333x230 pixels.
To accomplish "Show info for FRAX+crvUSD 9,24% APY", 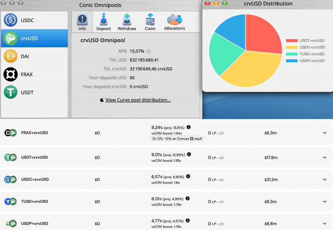I will pyautogui.click(x=188, y=127).
